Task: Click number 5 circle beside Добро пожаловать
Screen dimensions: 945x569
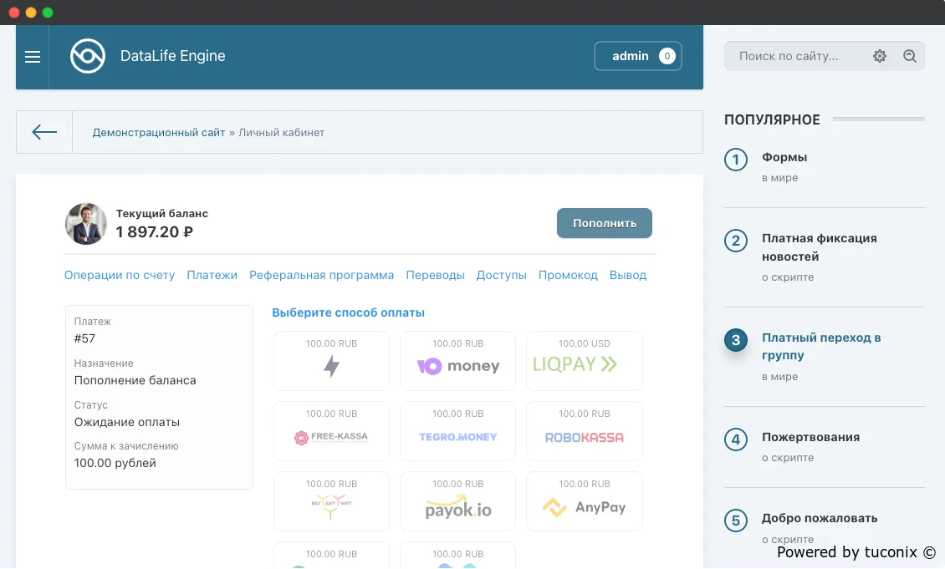Action: coord(736,521)
